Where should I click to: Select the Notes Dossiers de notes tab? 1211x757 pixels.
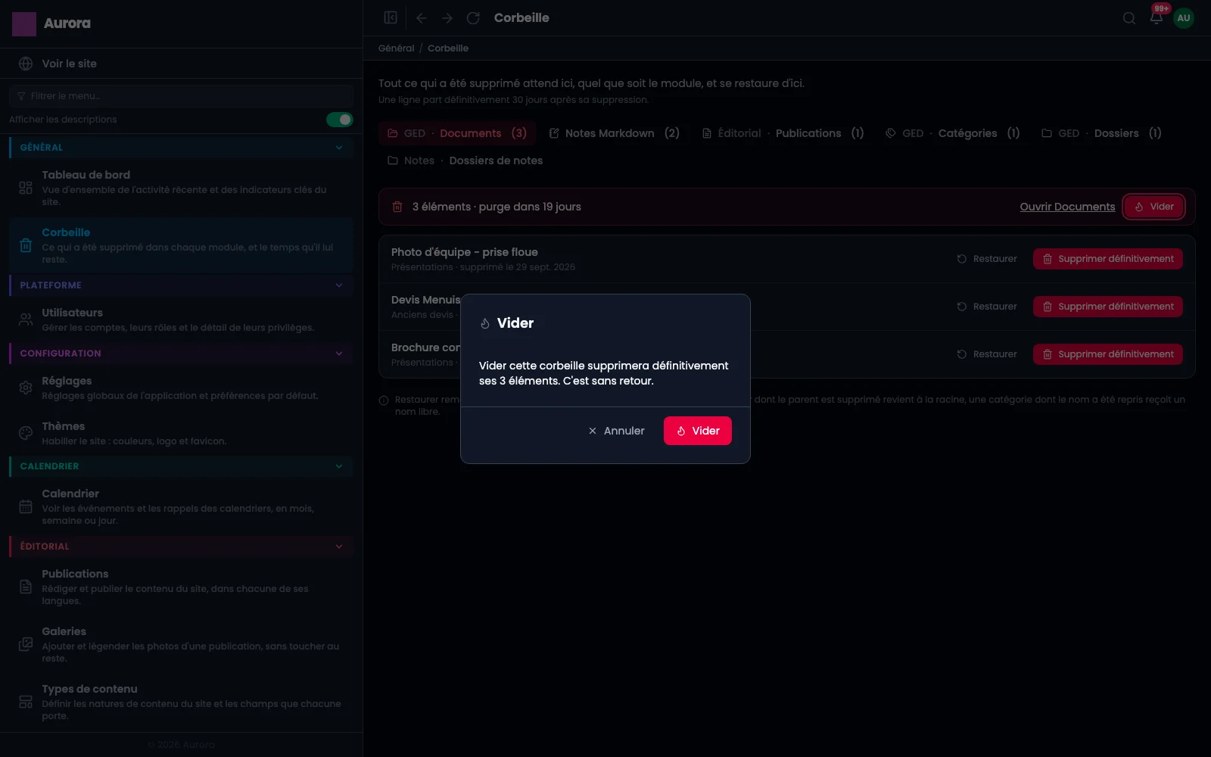pyautogui.click(x=465, y=160)
